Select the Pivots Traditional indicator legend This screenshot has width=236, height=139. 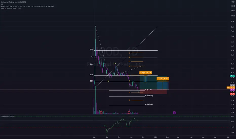(11, 8)
